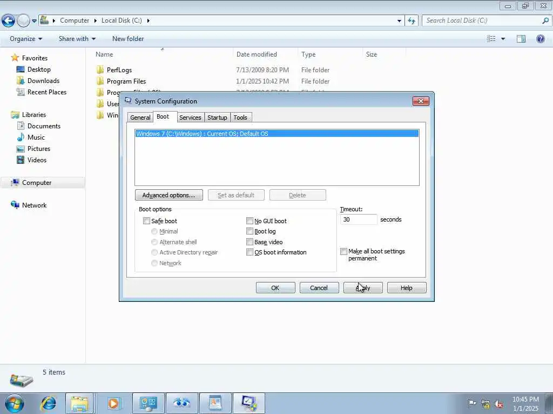Screen dimensions: 553x414
Task: Click the New folder toolbar button
Action: click(128, 39)
